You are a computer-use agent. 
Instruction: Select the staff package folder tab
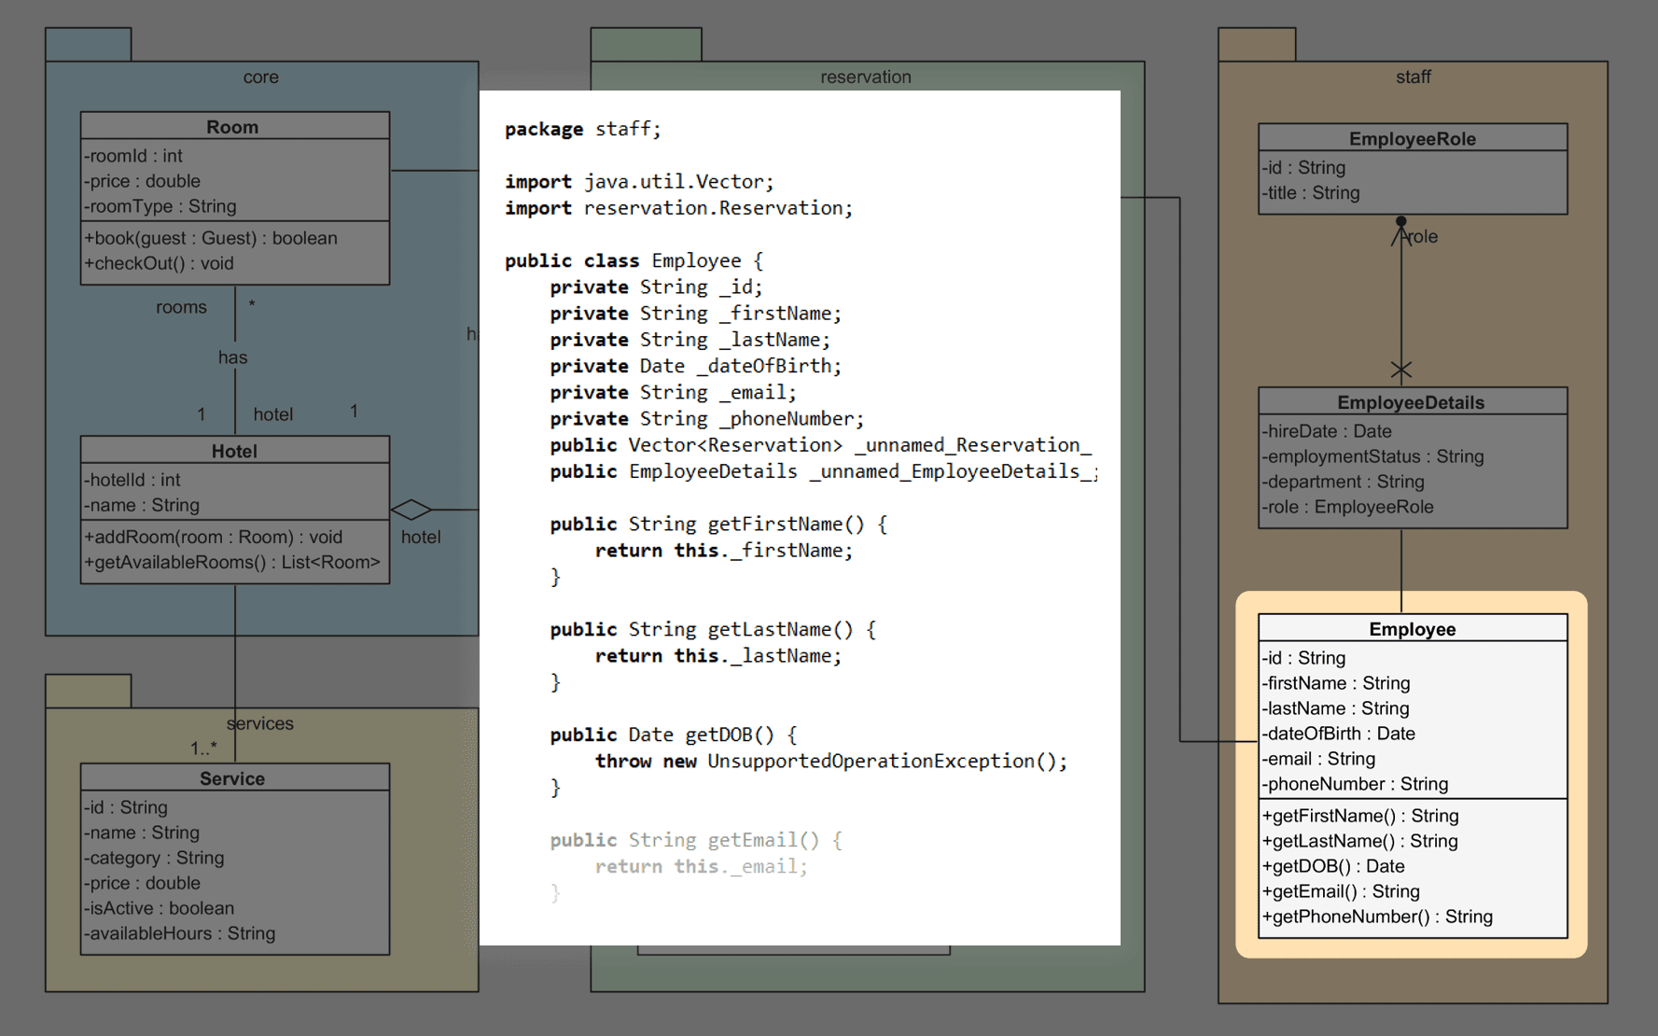[x=1255, y=42]
